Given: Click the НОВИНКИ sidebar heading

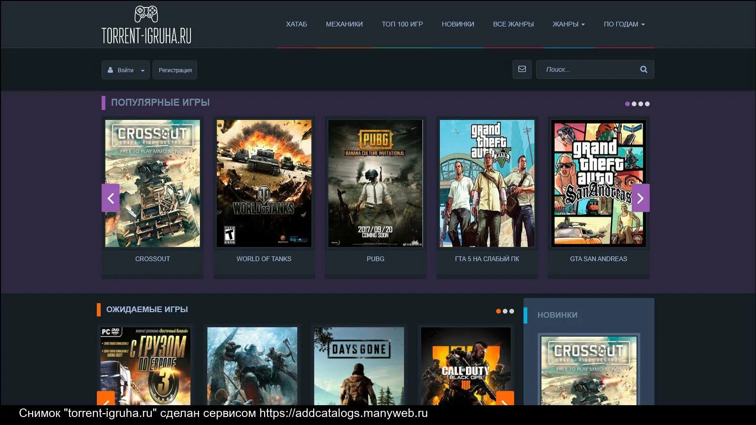Looking at the screenshot, I should [558, 315].
